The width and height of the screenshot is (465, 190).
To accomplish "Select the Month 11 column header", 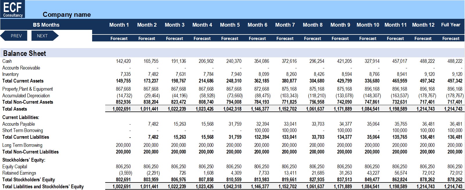I will click(x=395, y=25).
